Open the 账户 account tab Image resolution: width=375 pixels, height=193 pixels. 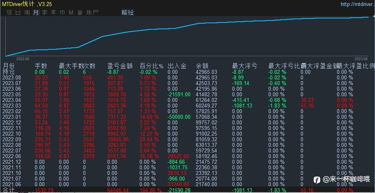pyautogui.click(x=92, y=12)
